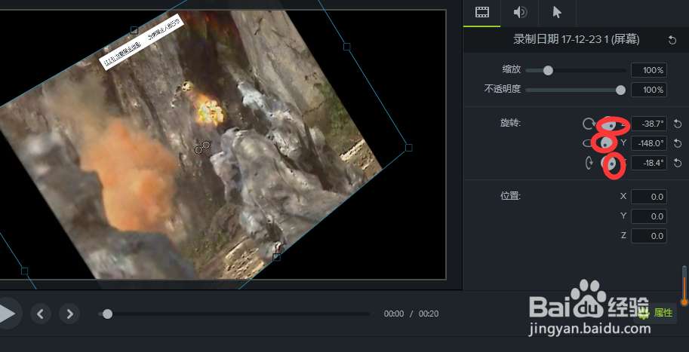Switch to the cursor properties pointer tab
The width and height of the screenshot is (689, 352).
tap(557, 13)
